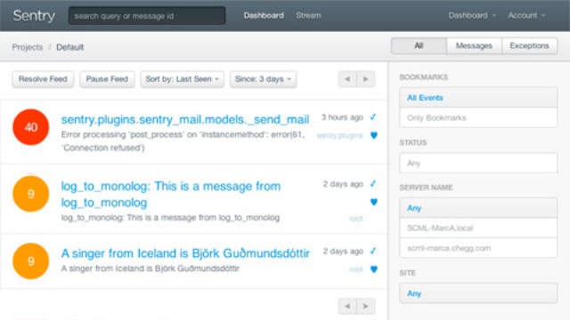Image resolution: width=570 pixels, height=320 pixels.
Task: Resolve the _send_mail event with its checkmark
Action: [373, 117]
